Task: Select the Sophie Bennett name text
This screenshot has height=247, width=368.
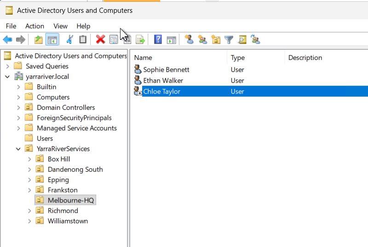Action: pos(166,70)
